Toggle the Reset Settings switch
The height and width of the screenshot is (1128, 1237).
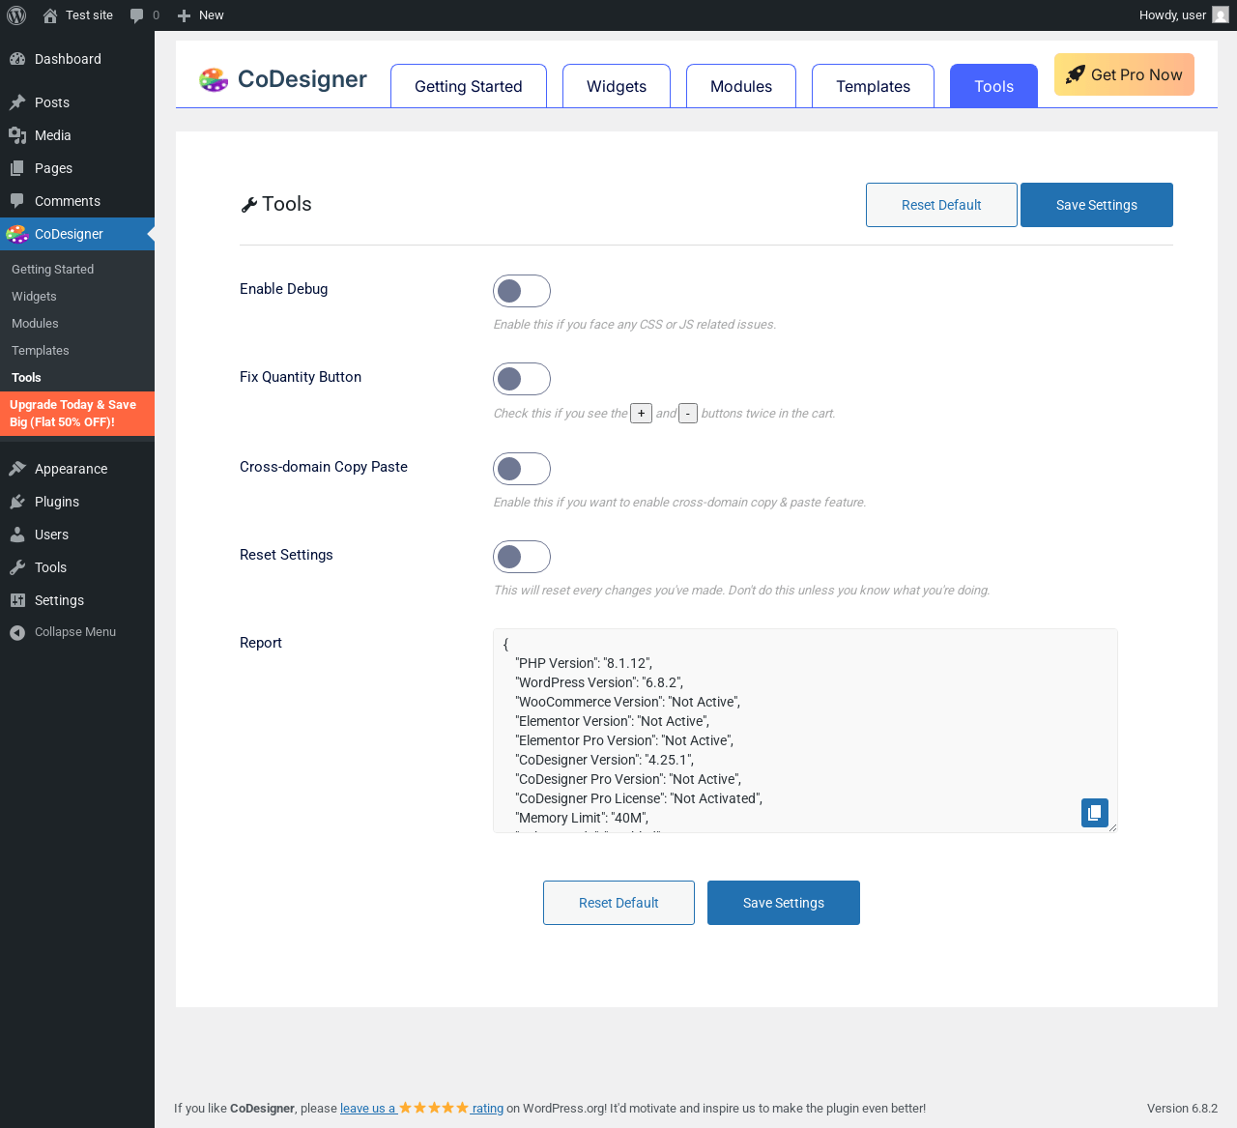coord(522,557)
